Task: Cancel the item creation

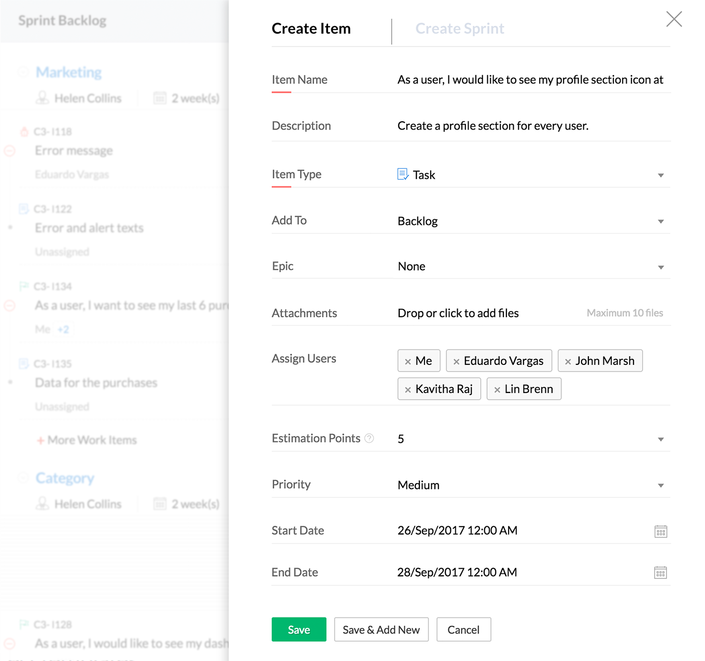Action: (x=463, y=629)
